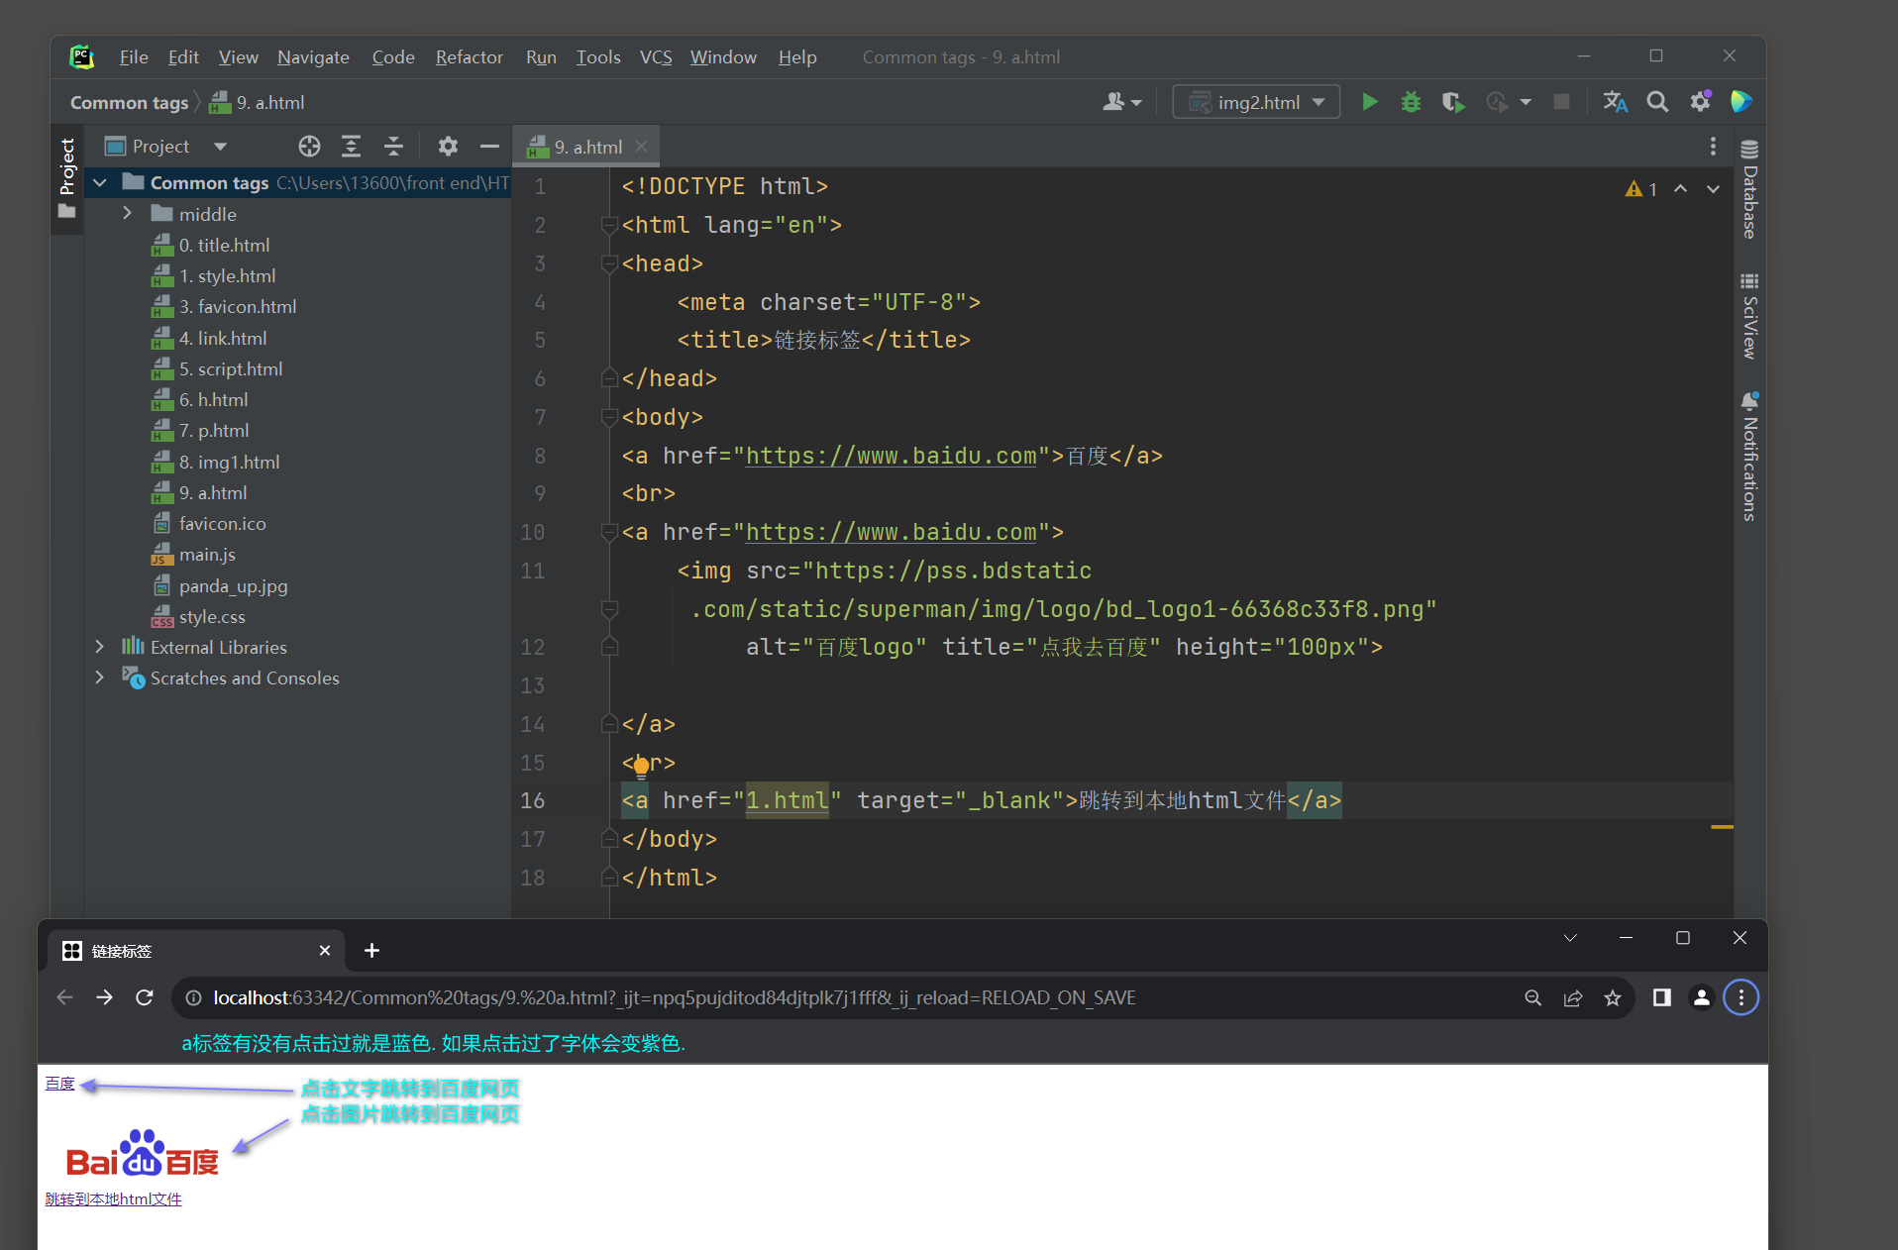1898x1250 pixels.
Task: Open the Refactor menu
Action: point(470,57)
